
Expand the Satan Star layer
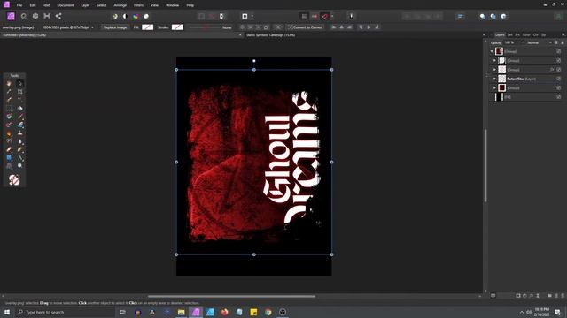(494, 79)
